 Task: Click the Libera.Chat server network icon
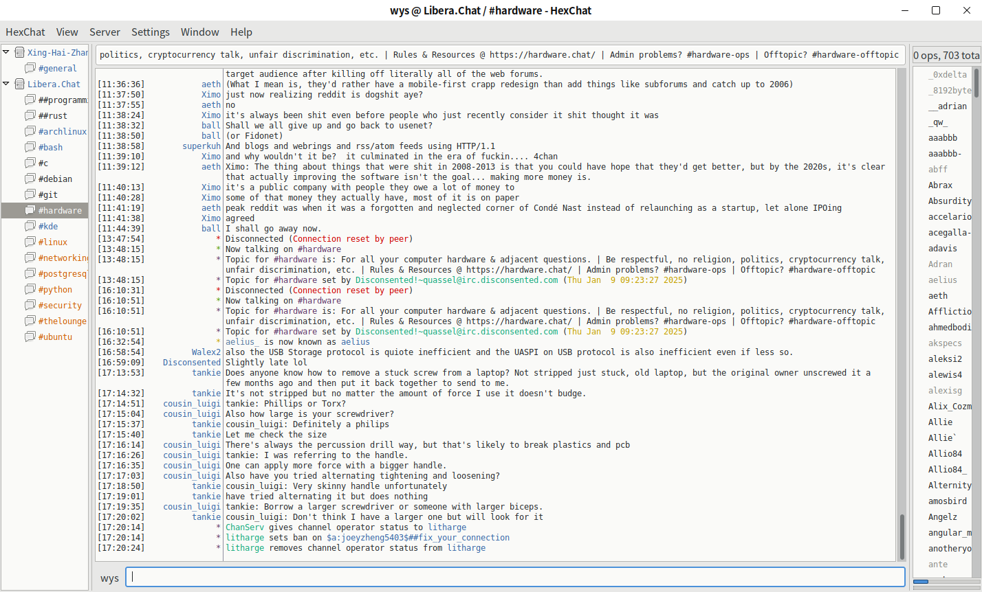coord(20,84)
